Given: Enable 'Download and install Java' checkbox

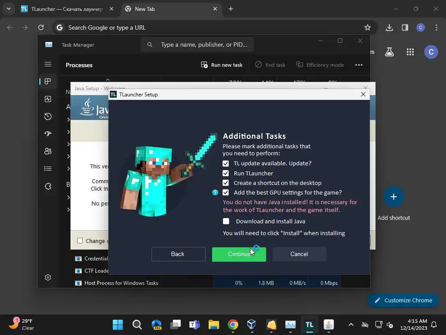Looking at the screenshot, I should [x=226, y=221].
